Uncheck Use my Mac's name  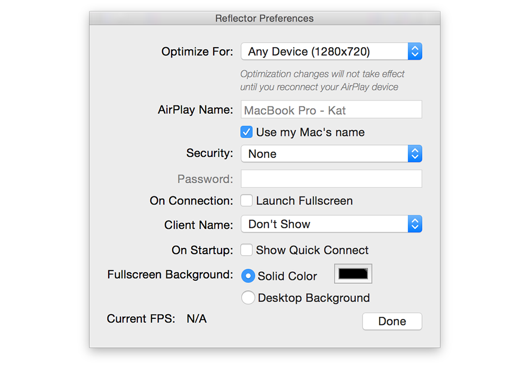pyautogui.click(x=246, y=132)
